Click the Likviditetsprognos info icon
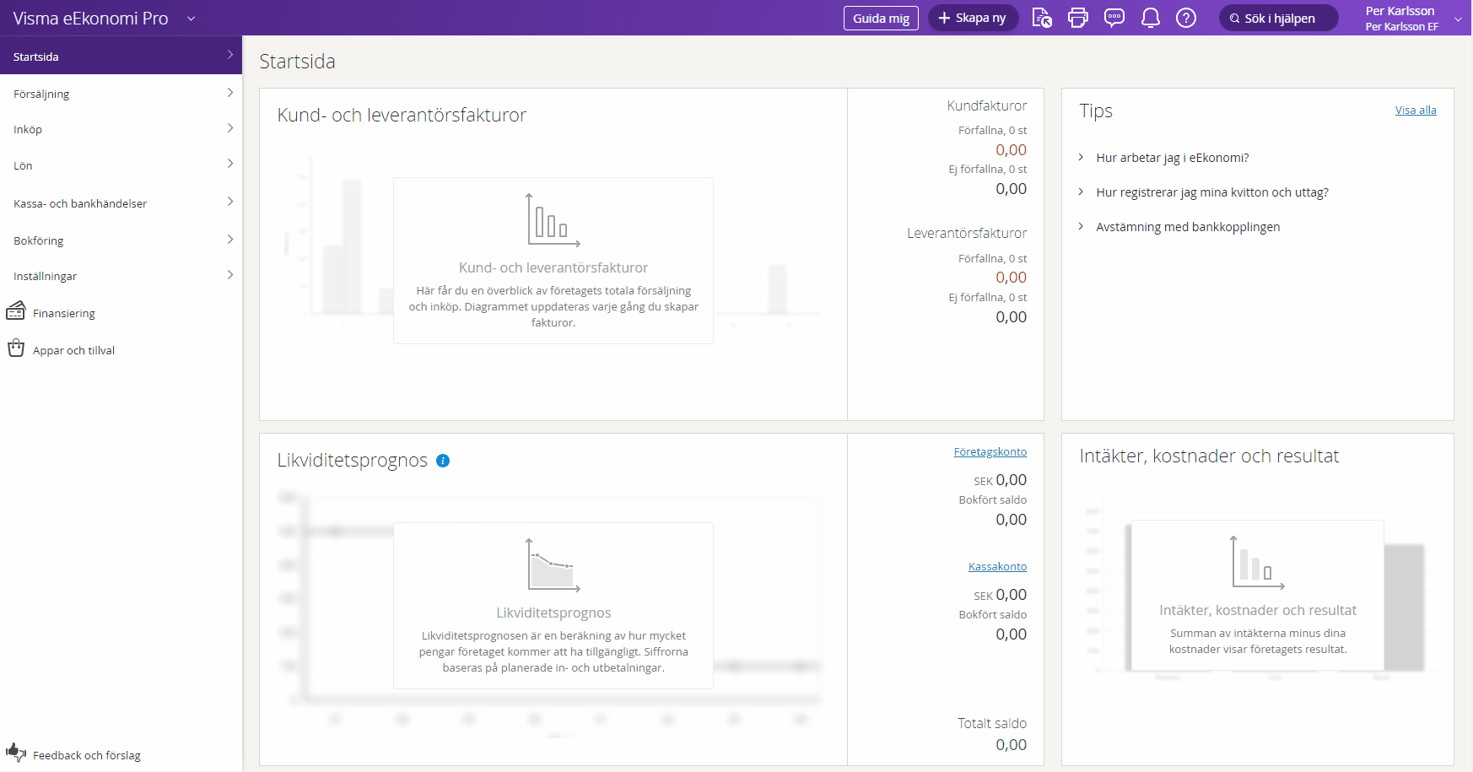The image size is (1473, 772). click(443, 461)
